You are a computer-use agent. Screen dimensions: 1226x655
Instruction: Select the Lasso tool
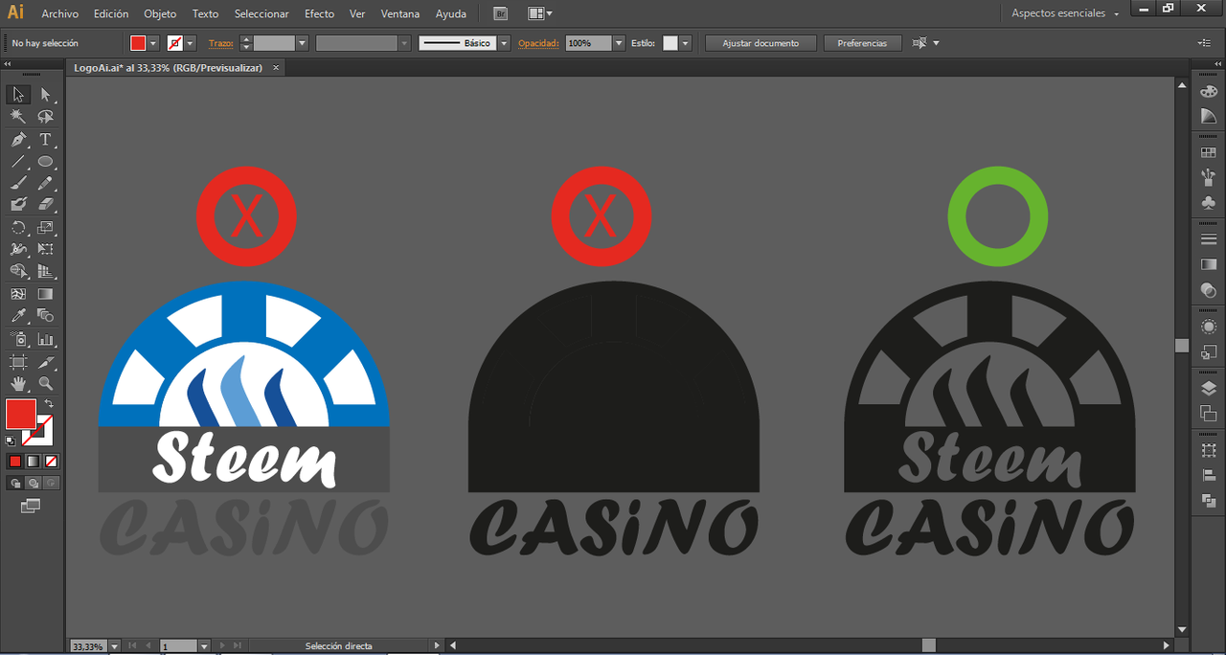click(x=45, y=116)
